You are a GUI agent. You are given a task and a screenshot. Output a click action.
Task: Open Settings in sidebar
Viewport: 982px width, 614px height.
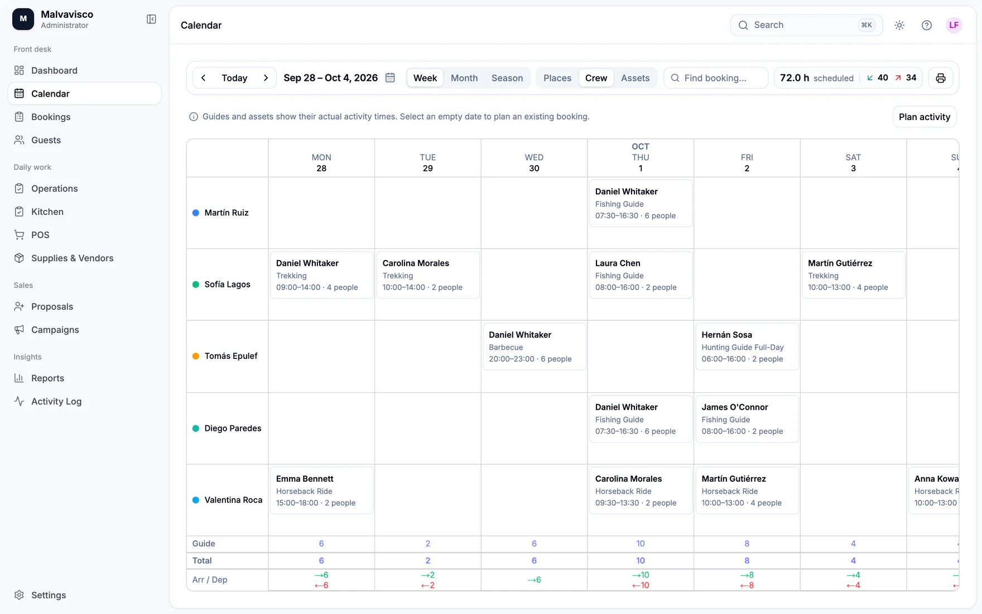click(x=84, y=595)
